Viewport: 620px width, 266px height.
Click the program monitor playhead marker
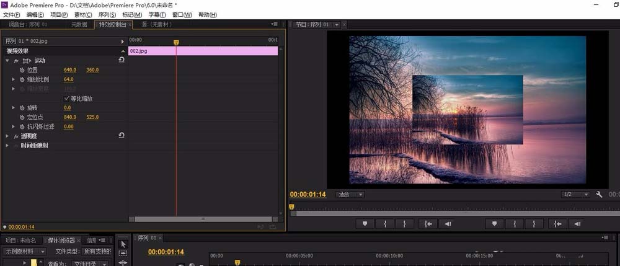[291, 206]
